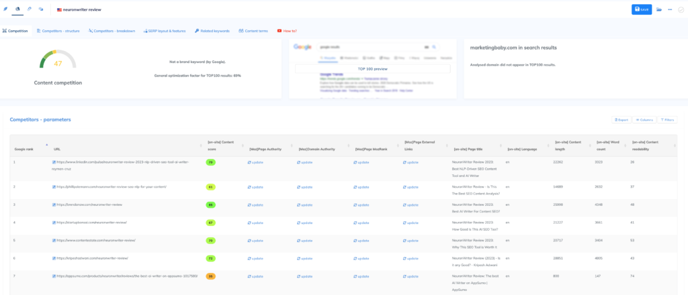
Task: Update Page Authority for rank 1 row
Action: tap(255, 162)
